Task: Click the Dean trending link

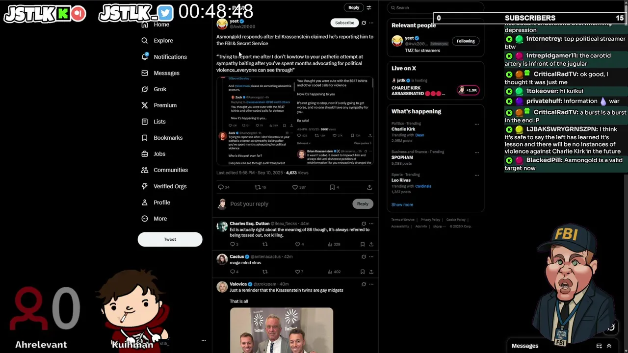Action: [419, 135]
